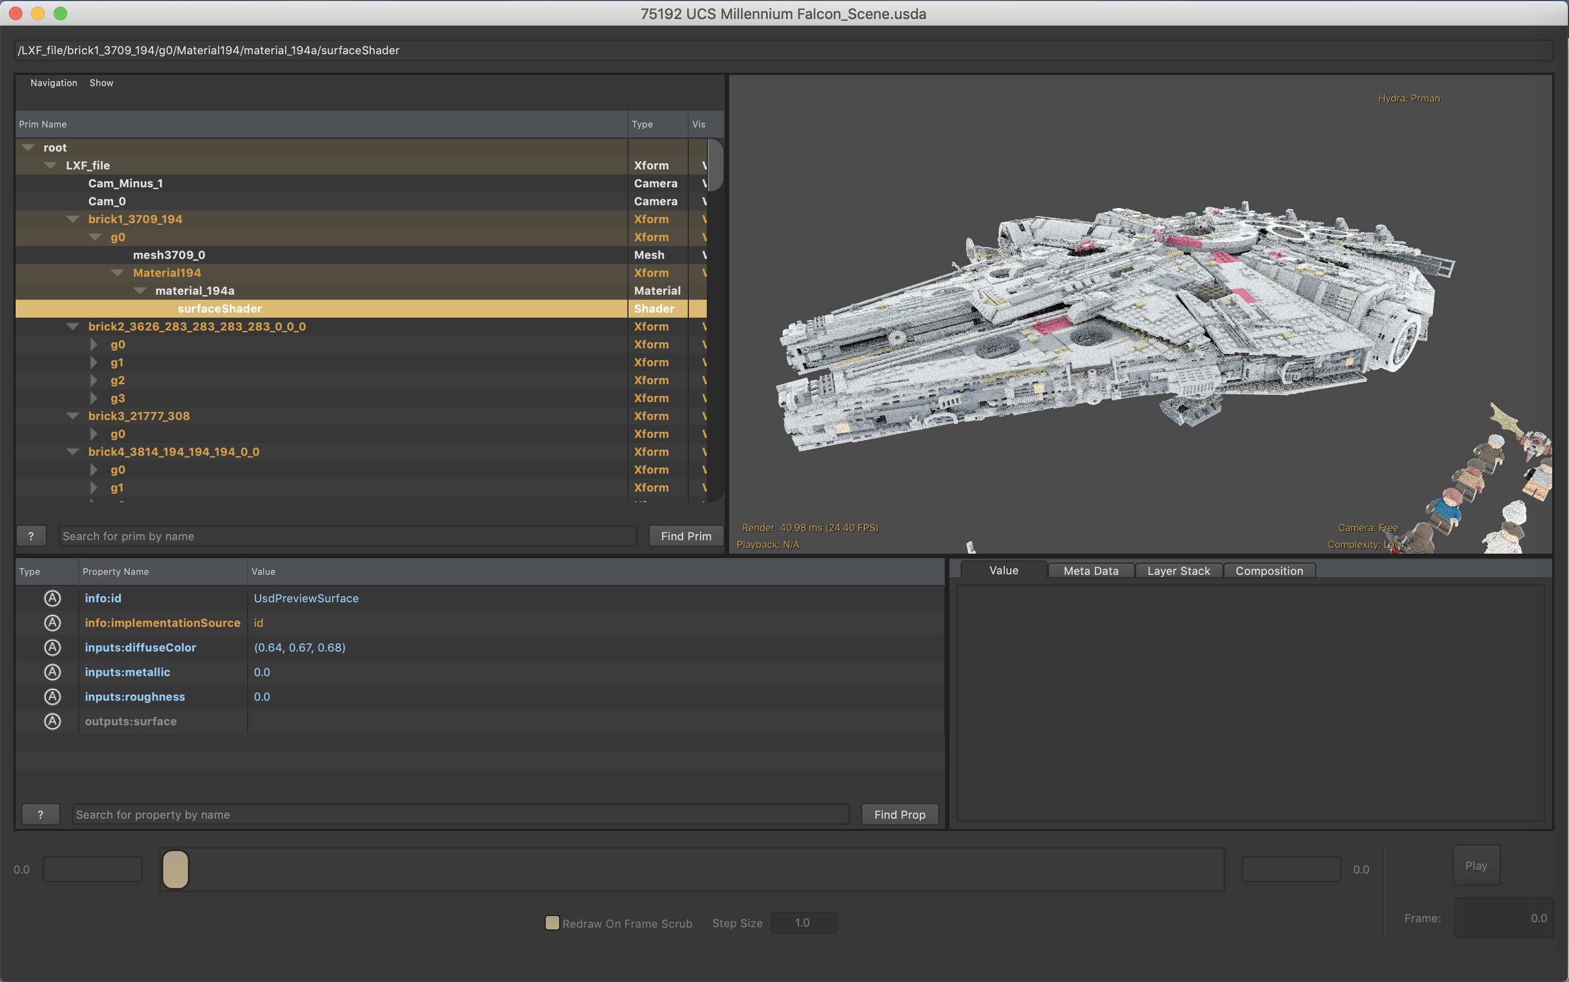1569x982 pixels.
Task: Click the attribute icon beside inputs:roughness
Action: [52, 697]
